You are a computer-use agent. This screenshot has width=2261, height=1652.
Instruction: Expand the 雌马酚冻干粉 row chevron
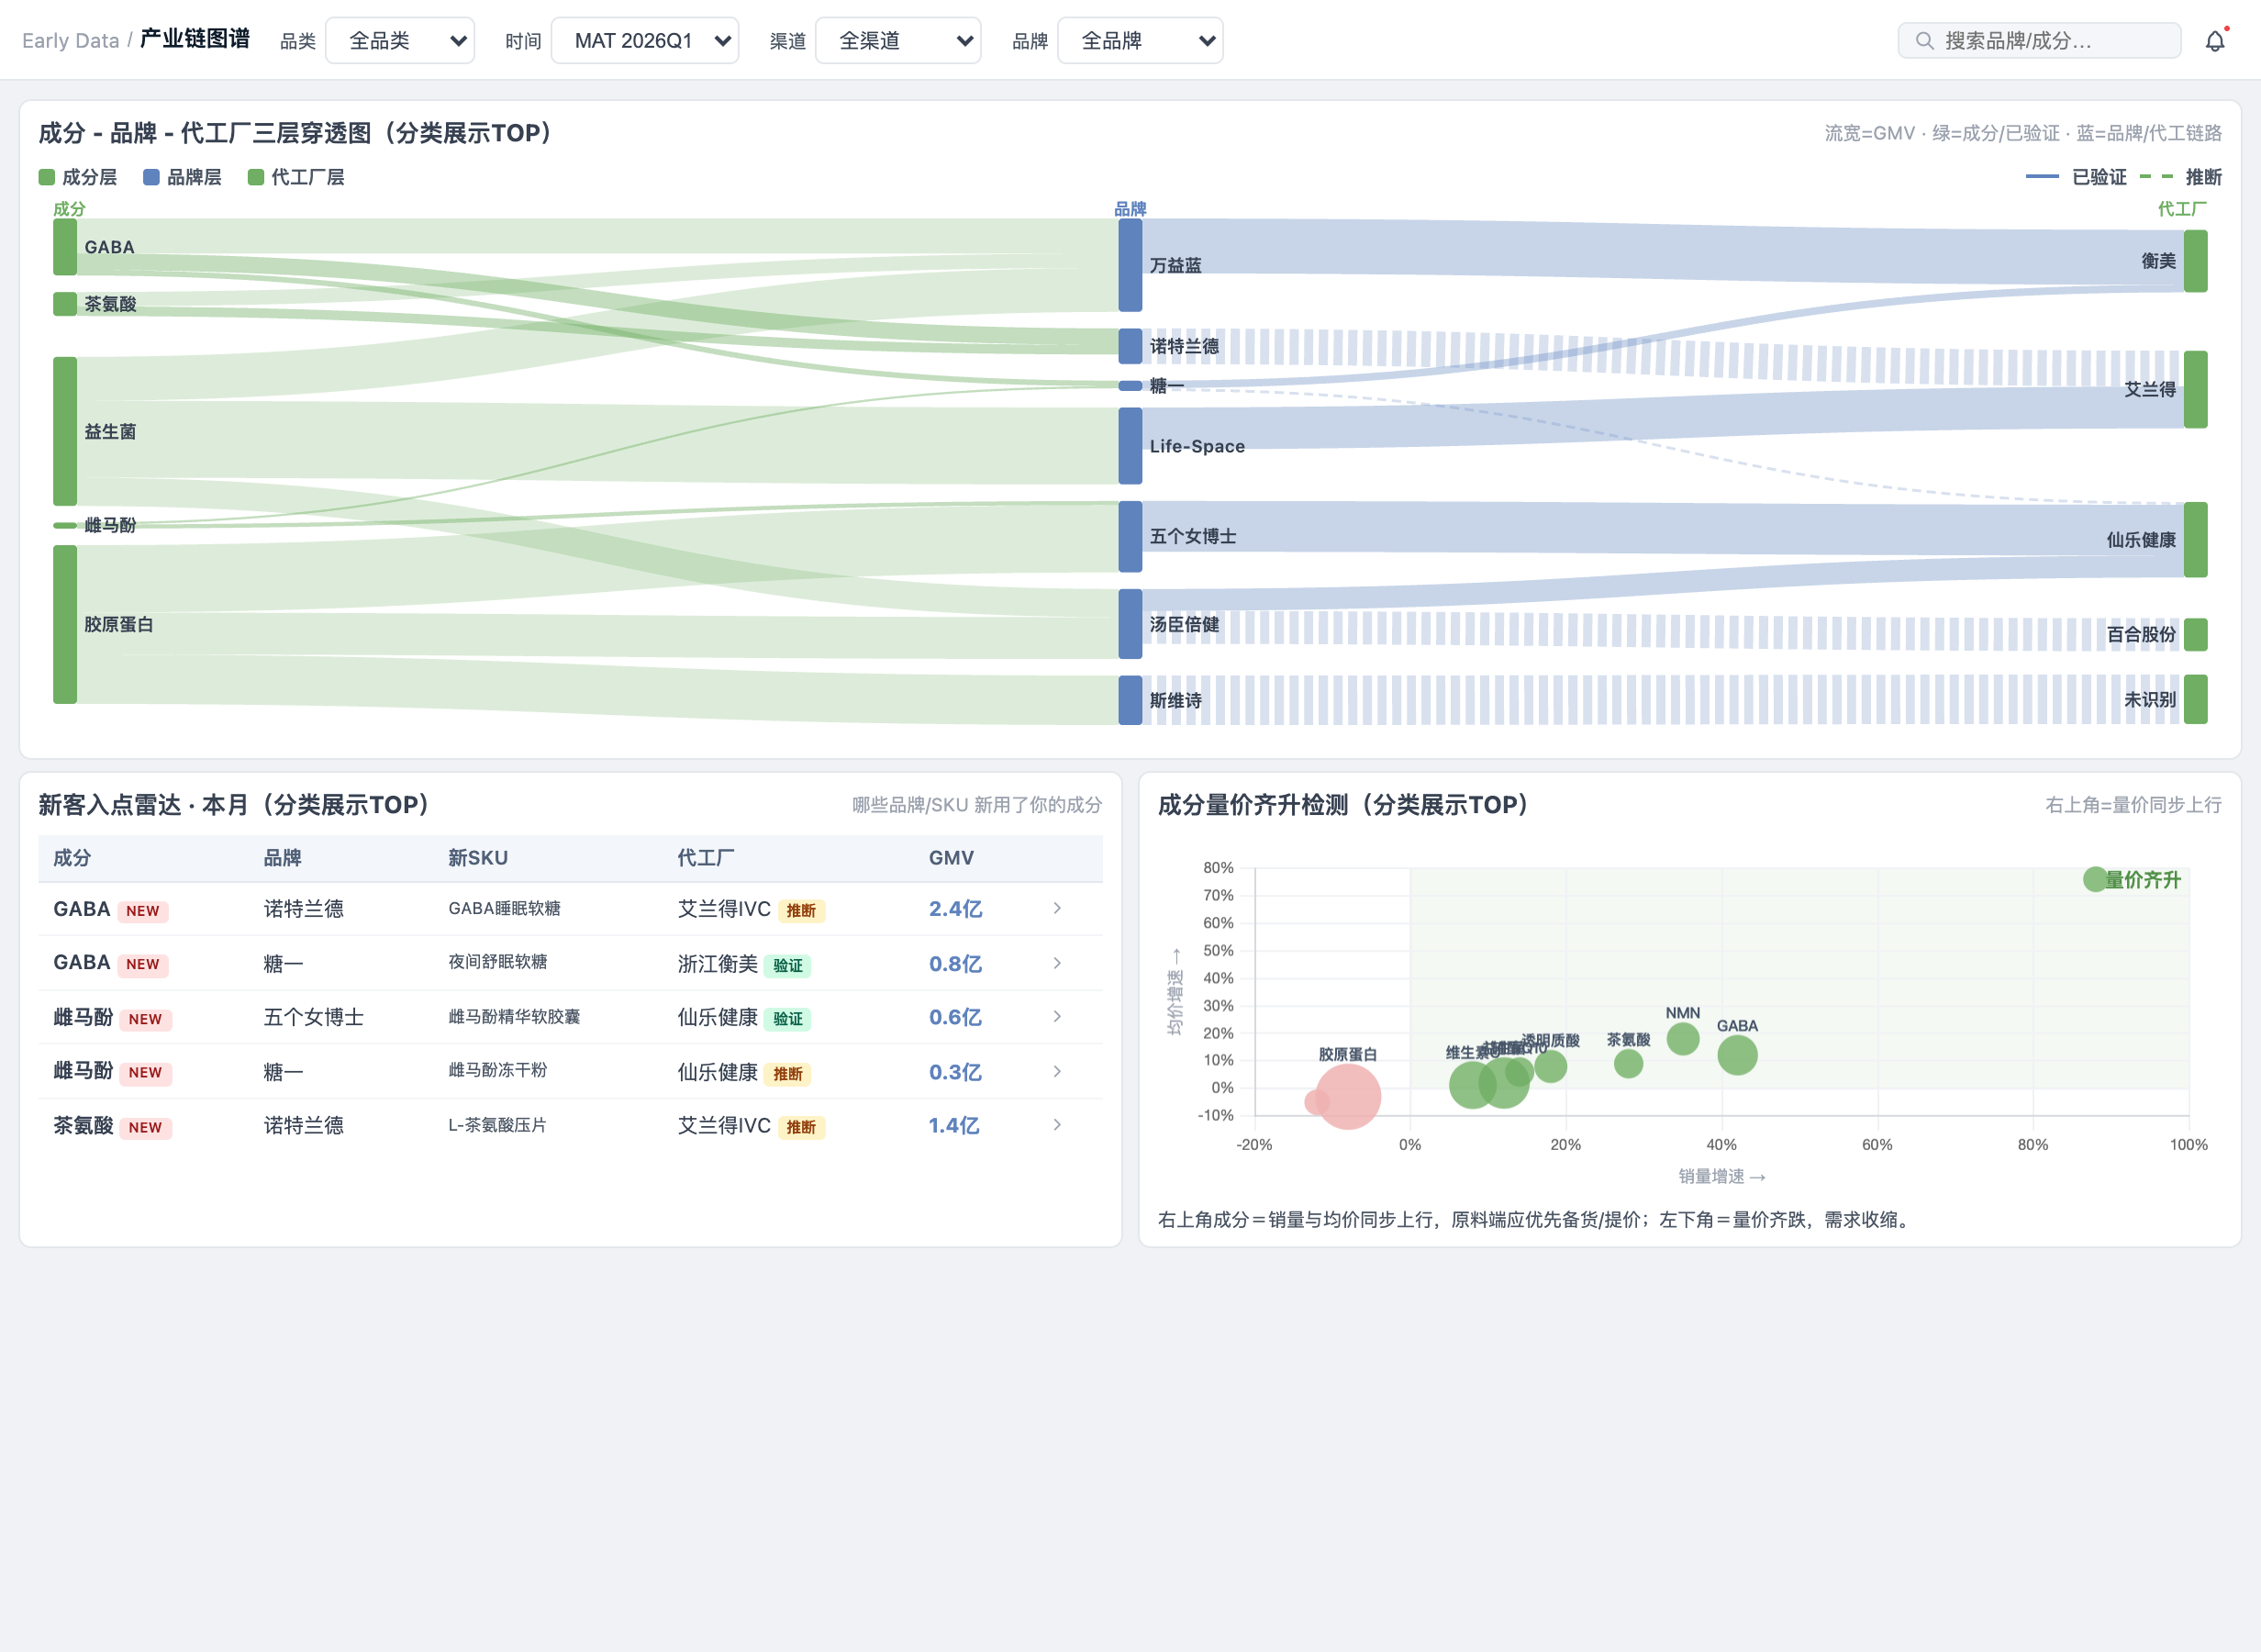[x=1056, y=1071]
